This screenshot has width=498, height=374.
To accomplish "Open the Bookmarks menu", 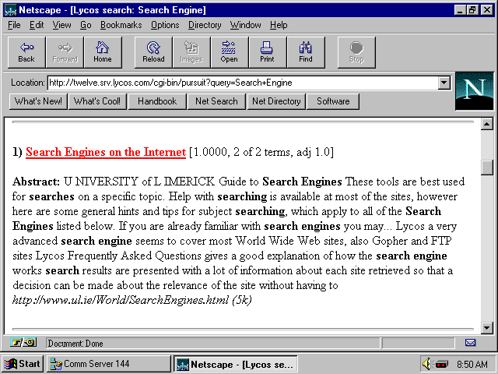I will (x=121, y=25).
